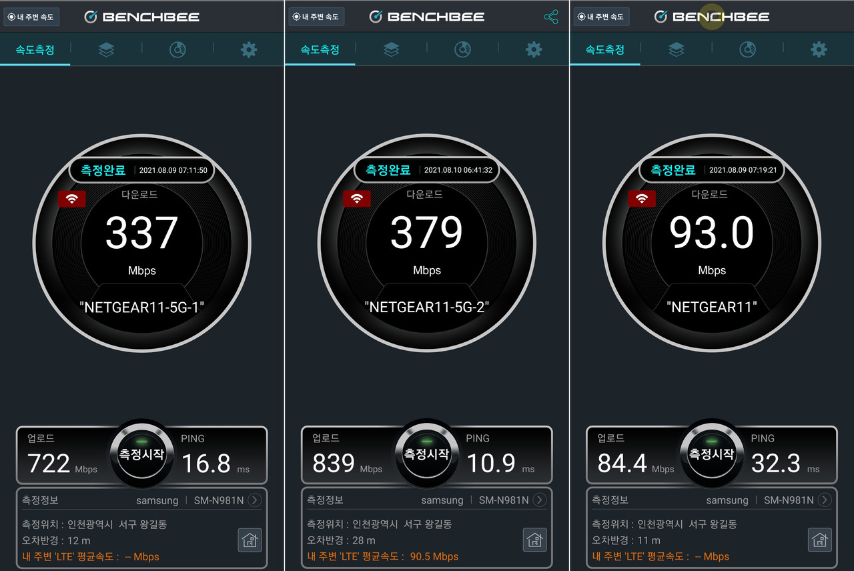Screen dimensions: 854x571
Task: Tap the 측정완료 label above the 93.0 result
Action: click(673, 170)
